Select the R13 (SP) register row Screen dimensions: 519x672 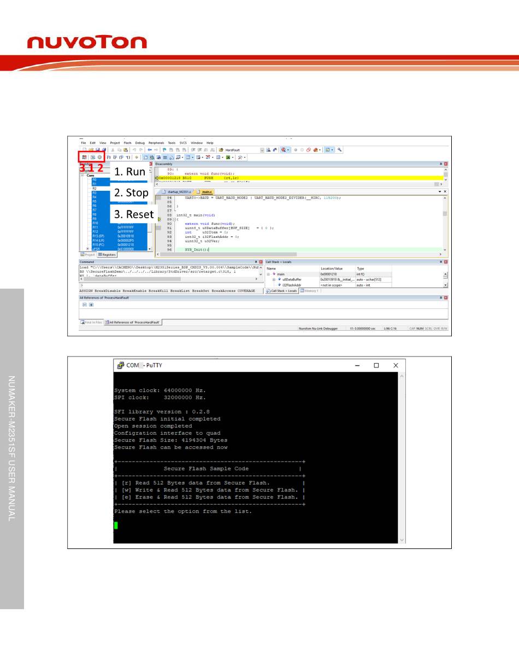(119, 236)
